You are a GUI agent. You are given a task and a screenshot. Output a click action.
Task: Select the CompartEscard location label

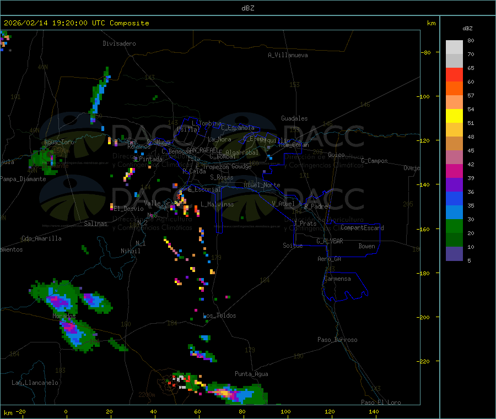(362, 228)
